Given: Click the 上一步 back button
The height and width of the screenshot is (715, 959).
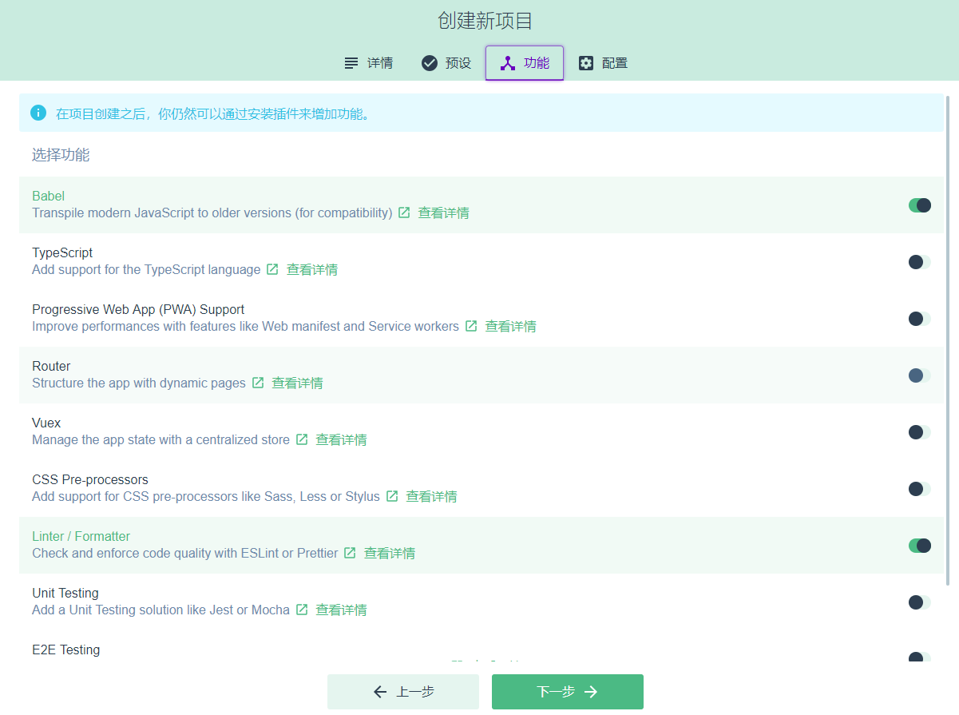Looking at the screenshot, I should coord(403,692).
